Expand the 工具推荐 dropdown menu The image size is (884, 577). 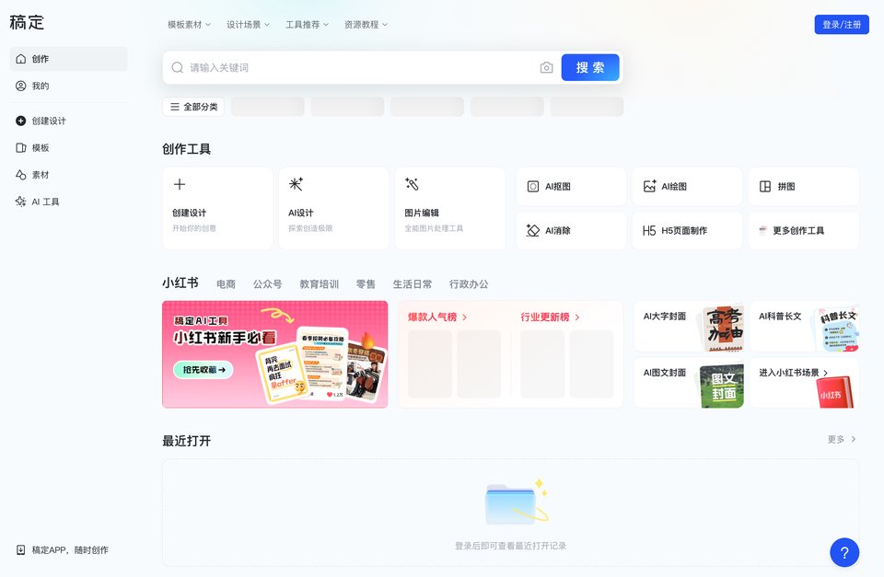pos(308,25)
